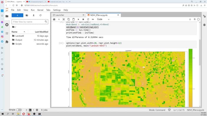The height and width of the screenshot is (116, 207).
Task: Open the cell type Code dropdown
Action: pos(103,19)
